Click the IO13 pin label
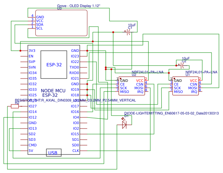Viewport: 223px width, 173px height. 33,129
